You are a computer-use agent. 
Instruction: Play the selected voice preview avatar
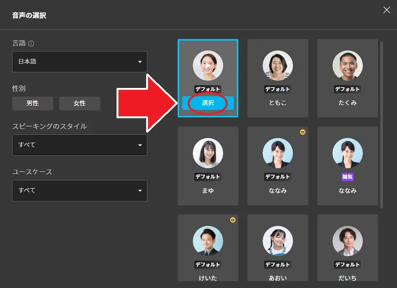click(208, 66)
